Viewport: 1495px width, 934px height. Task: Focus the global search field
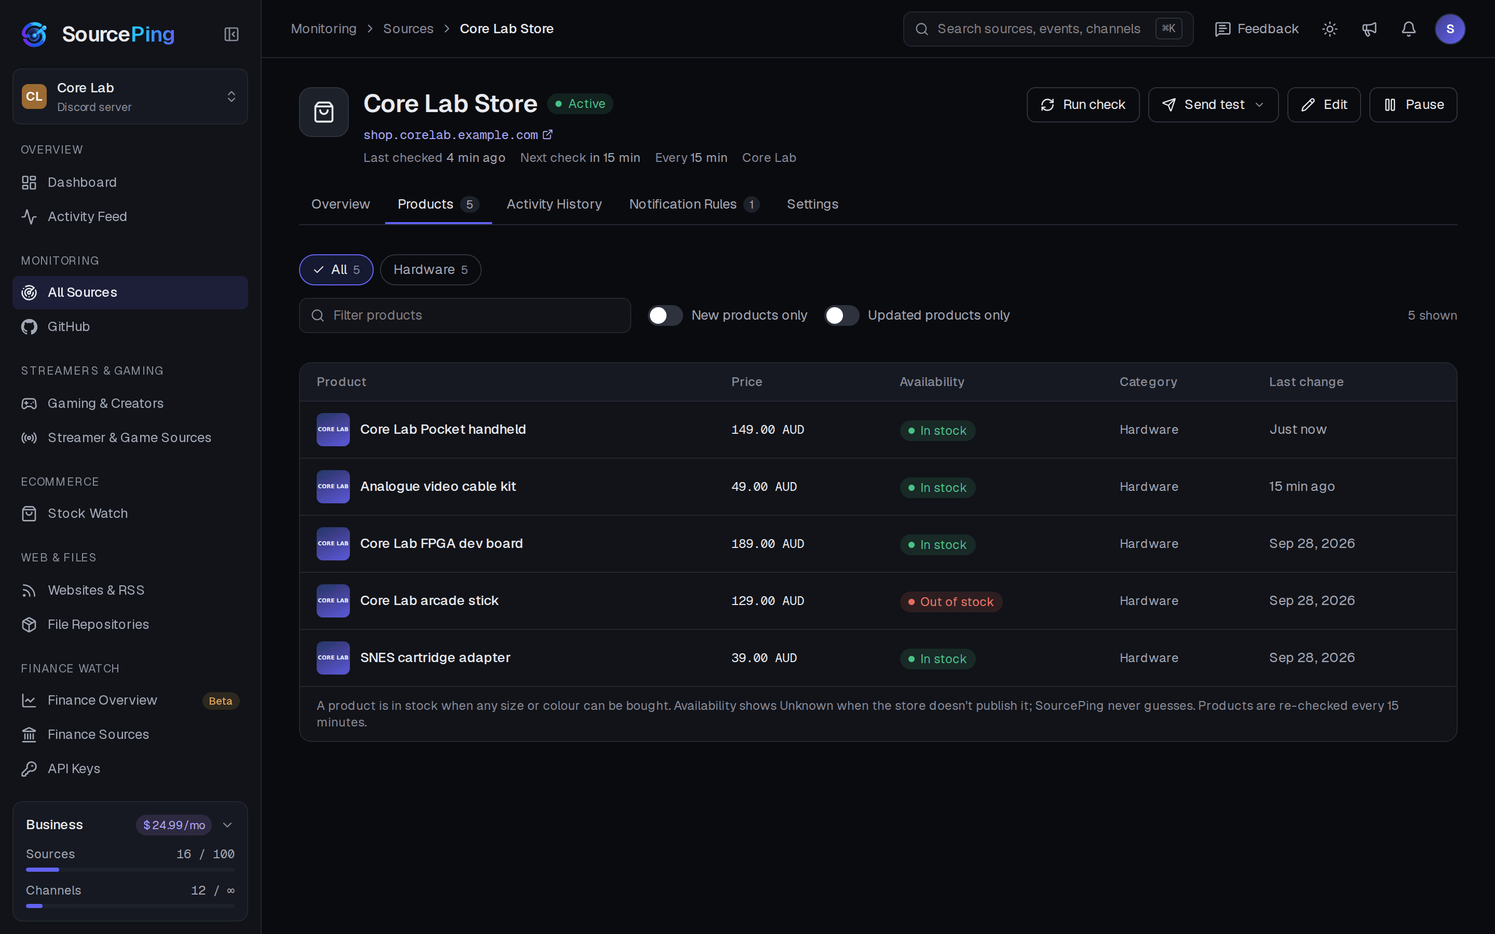pyautogui.click(x=1049, y=29)
